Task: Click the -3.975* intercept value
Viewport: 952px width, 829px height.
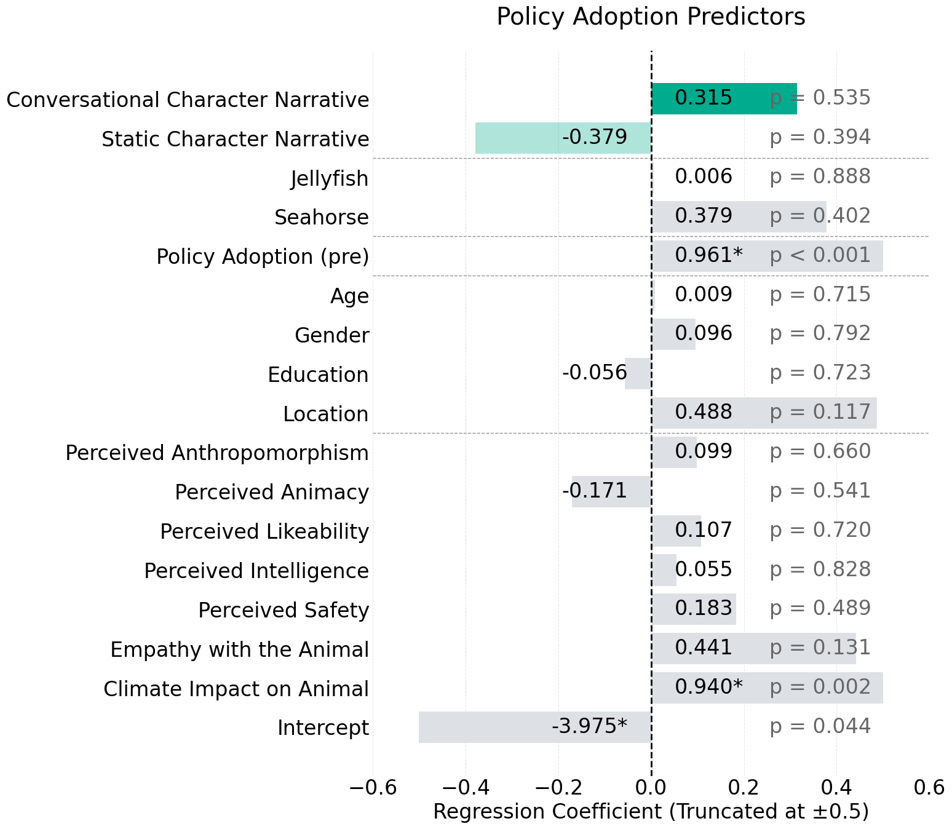Action: click(589, 726)
